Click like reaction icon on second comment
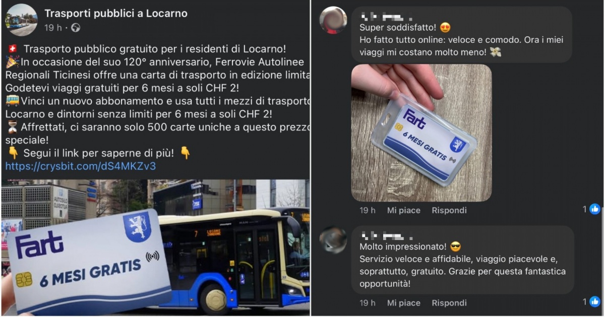Image resolution: width=605 pixels, height=317 pixels. 595,302
